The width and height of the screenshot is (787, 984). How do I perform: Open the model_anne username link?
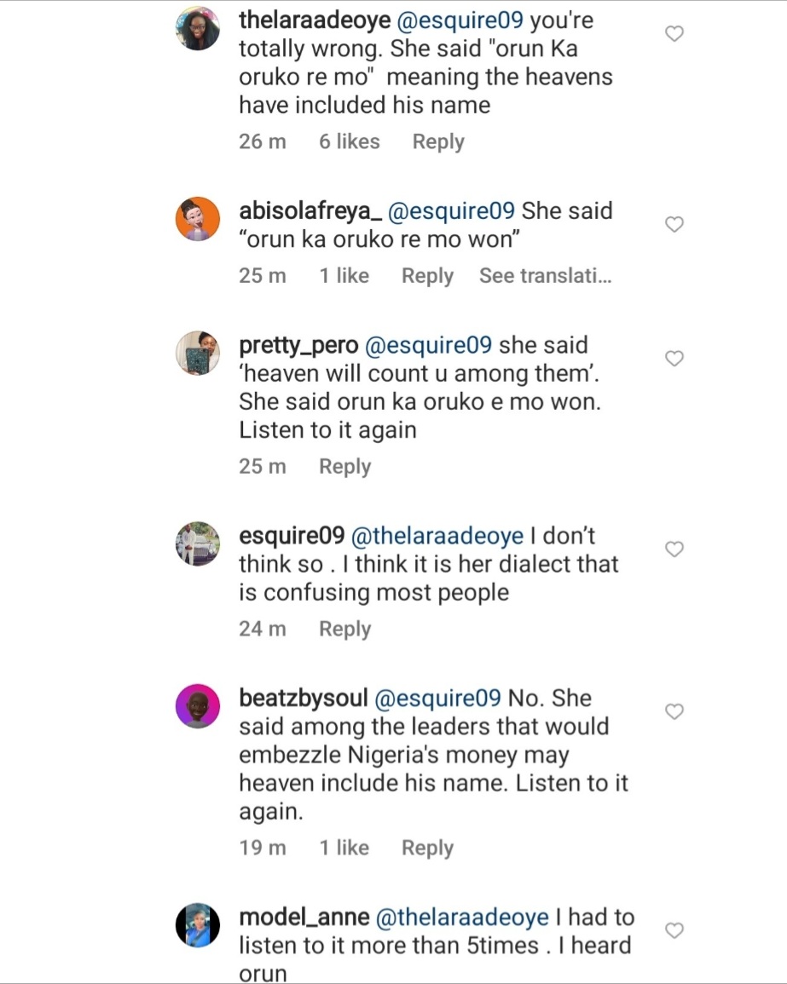[304, 918]
